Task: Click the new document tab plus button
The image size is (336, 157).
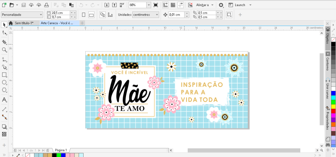Action: (82, 23)
